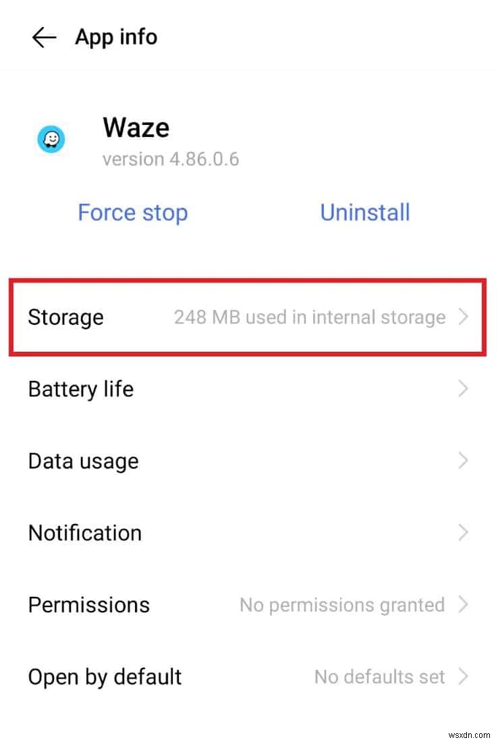Open Notification preferences for Waze
The width and height of the screenshot is (498, 742).
[84, 533]
